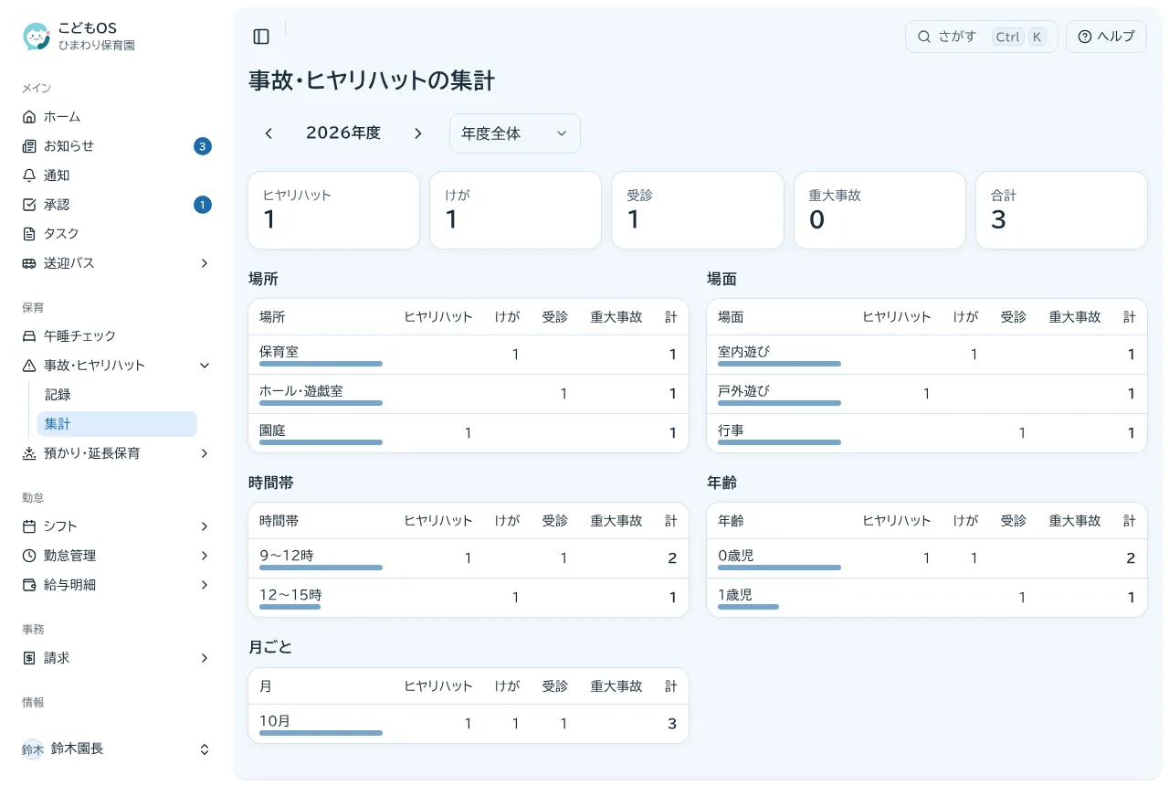
Task: Open the 年度全体 period dropdown
Action: click(x=515, y=133)
